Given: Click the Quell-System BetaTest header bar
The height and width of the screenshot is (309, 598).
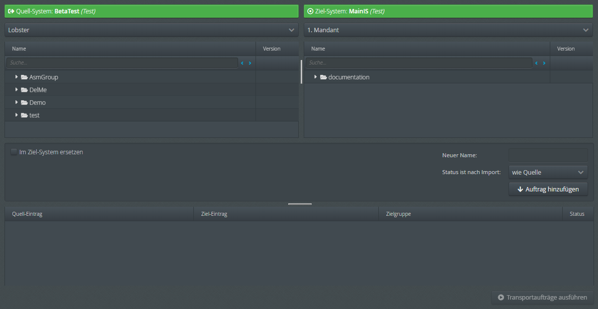Looking at the screenshot, I should [x=152, y=11].
